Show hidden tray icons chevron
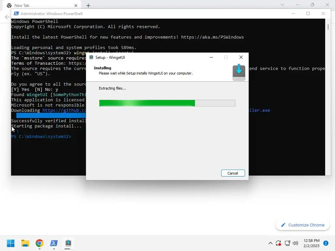This screenshot has height=251, width=335. [270, 243]
